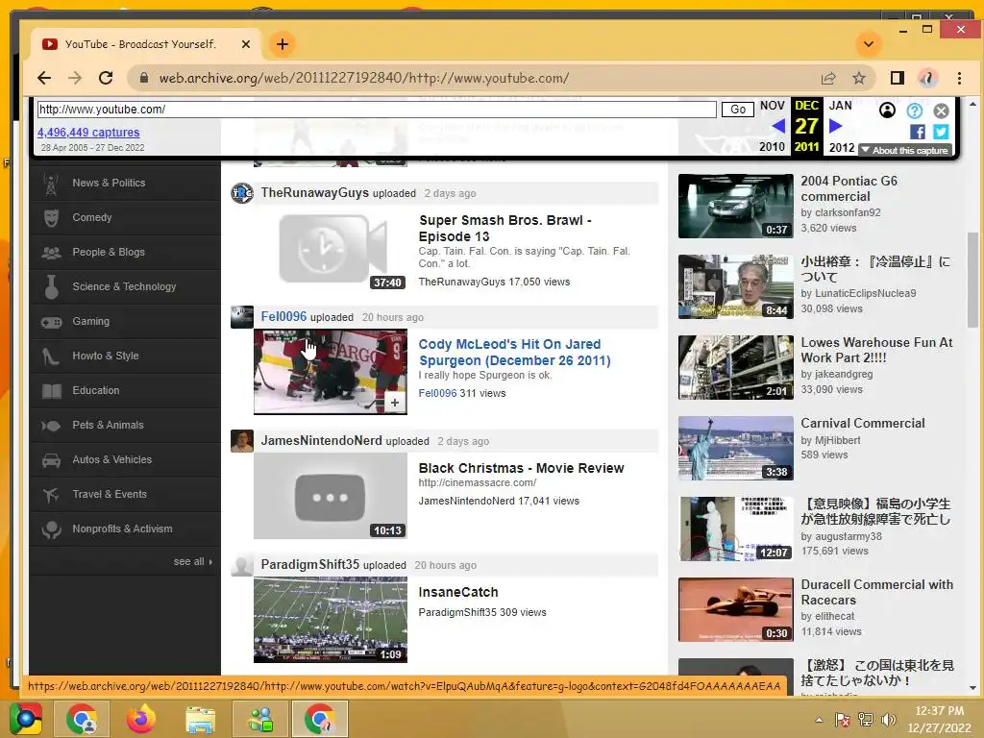Open Cody McLeod's Hit On Jared Spurgeon

tap(514, 352)
